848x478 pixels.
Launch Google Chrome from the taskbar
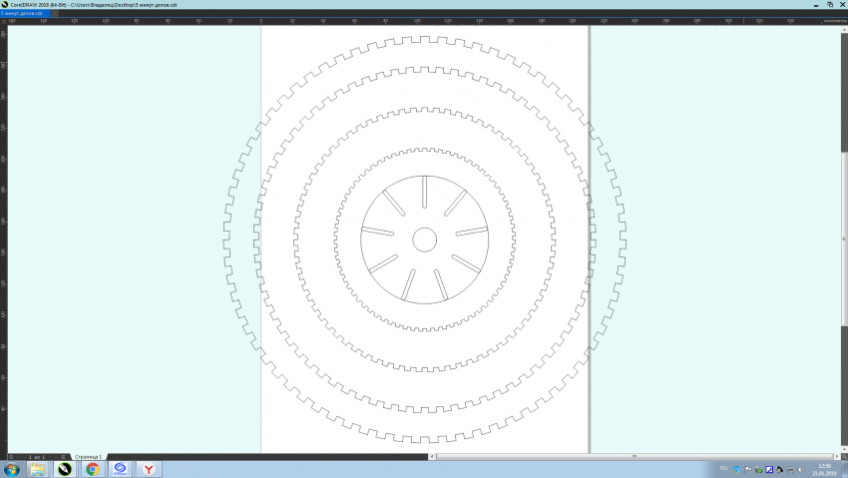[x=92, y=468]
